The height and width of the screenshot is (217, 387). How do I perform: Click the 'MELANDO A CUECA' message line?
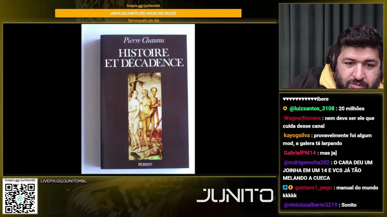point(306,178)
